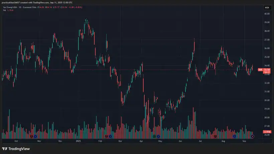The width and height of the screenshot is (274, 154).
Task: Click the 2025 label on time axis
Action: pyautogui.click(x=79, y=141)
